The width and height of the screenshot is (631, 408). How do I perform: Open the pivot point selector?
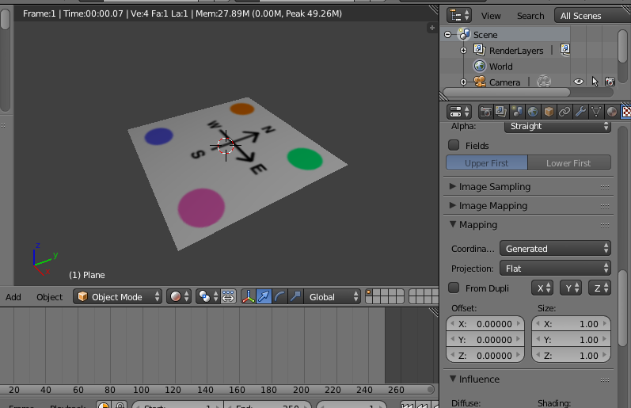pyautogui.click(x=208, y=297)
